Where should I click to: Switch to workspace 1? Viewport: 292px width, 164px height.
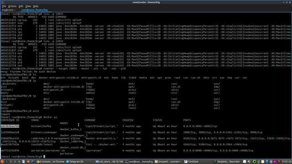[7, 162]
